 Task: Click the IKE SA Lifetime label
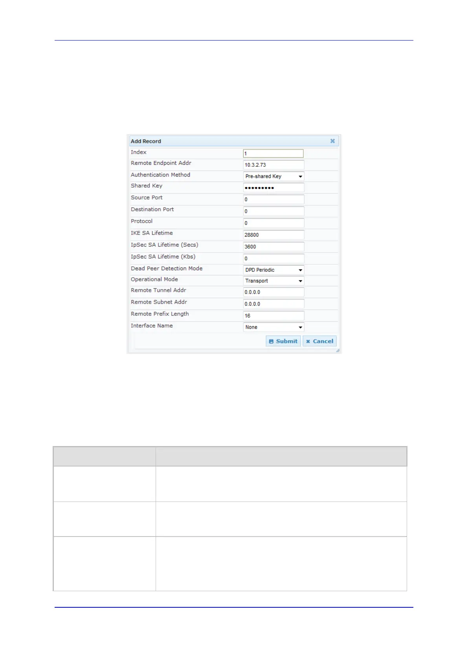tap(152, 233)
